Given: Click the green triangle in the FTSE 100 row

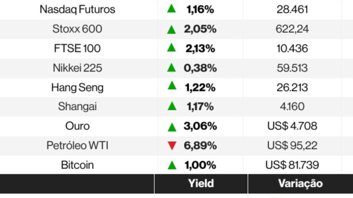Looking at the screenshot, I should (x=171, y=47).
